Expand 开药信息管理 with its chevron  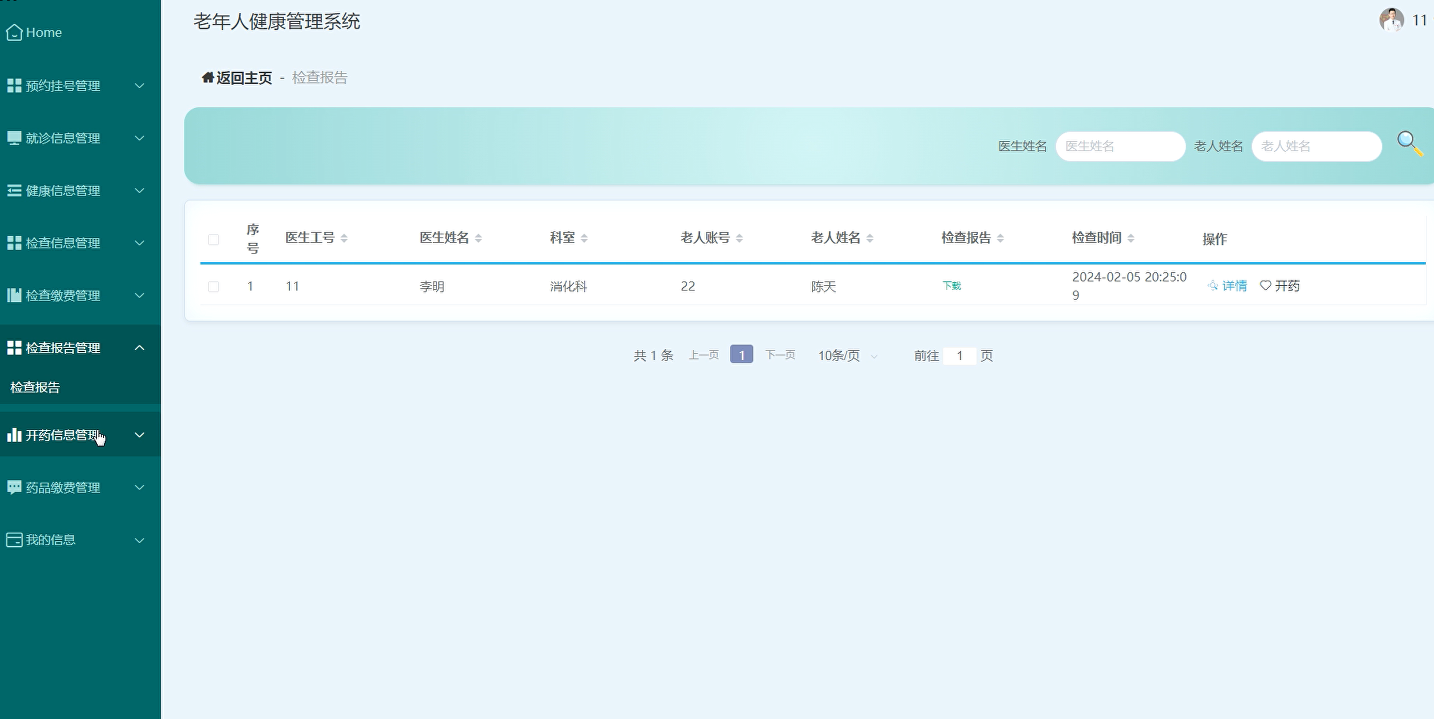[x=140, y=435]
